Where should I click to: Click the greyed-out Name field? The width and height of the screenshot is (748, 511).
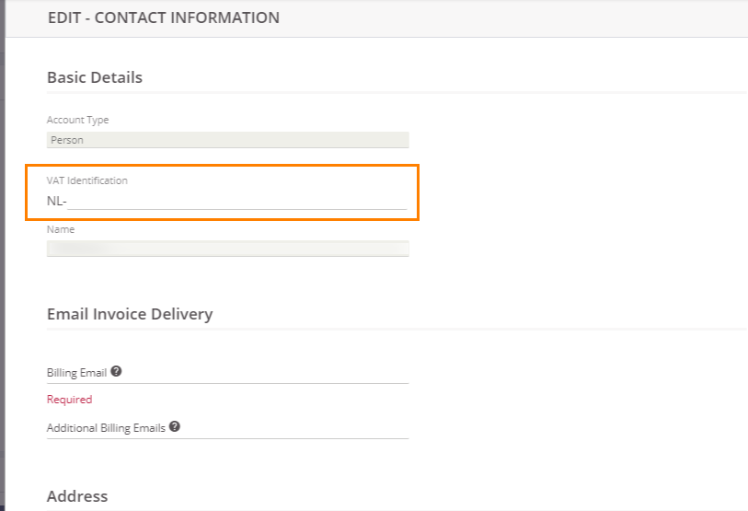click(x=227, y=249)
